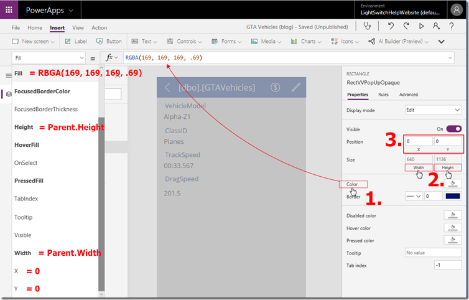Click the Border thickness input field
Image resolution: width=469 pixels, height=300 pixels.
tap(433, 196)
